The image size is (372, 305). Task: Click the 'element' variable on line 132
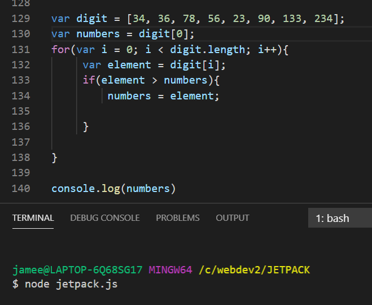(129, 65)
